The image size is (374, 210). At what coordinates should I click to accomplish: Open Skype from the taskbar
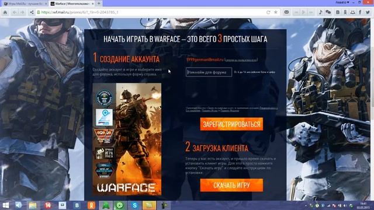tap(135, 205)
